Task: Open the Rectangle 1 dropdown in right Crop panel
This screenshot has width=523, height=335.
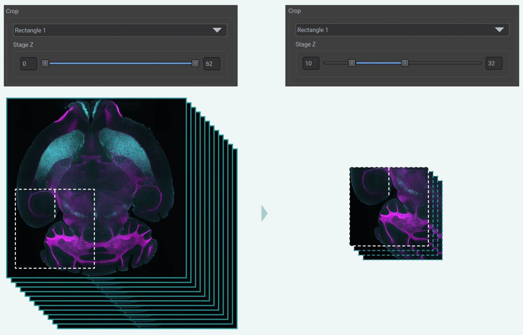Action: coord(402,30)
